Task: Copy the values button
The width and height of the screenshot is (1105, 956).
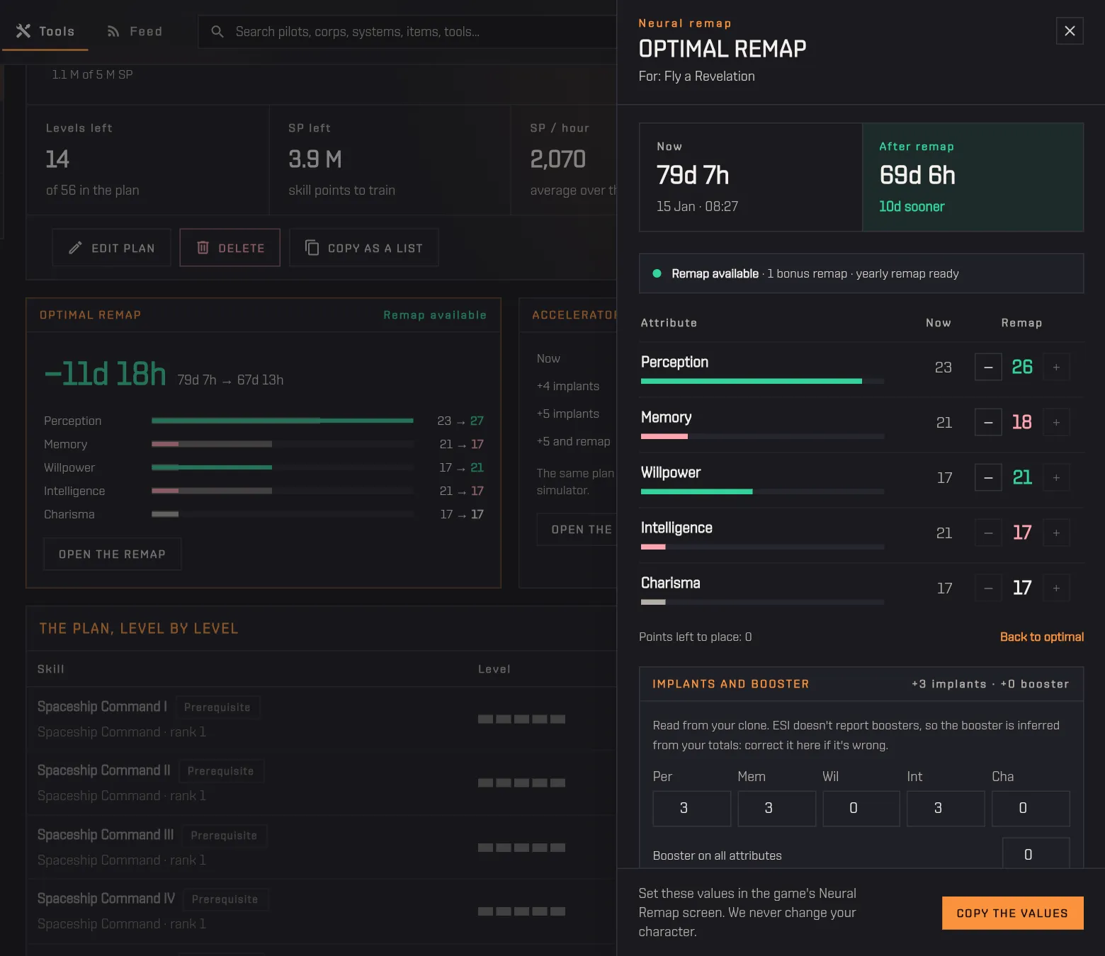Action: [1012, 914]
